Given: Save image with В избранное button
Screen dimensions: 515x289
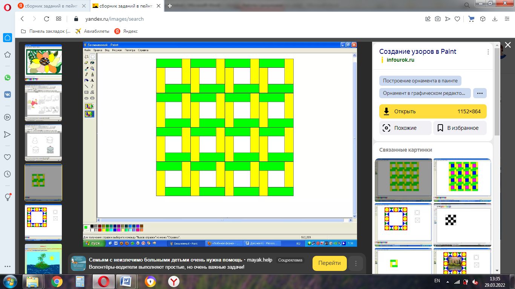Looking at the screenshot, I should [x=460, y=128].
